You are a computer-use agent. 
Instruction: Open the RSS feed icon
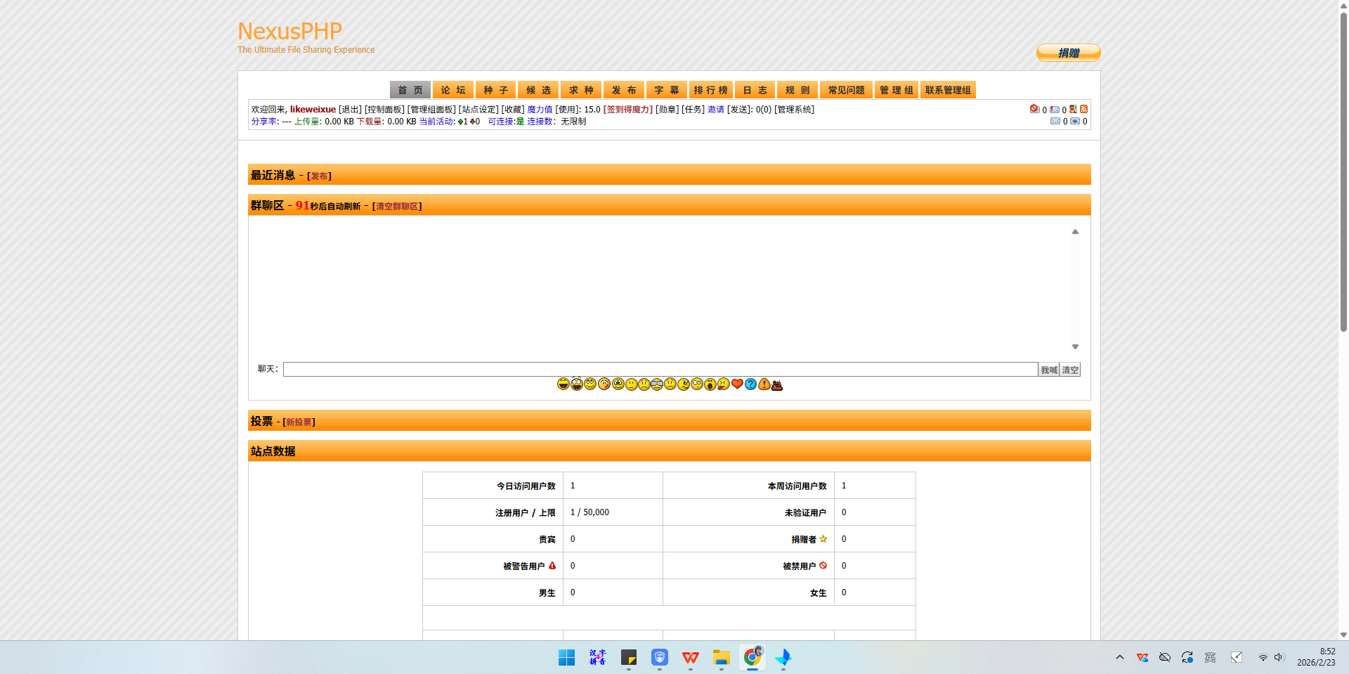[1083, 109]
